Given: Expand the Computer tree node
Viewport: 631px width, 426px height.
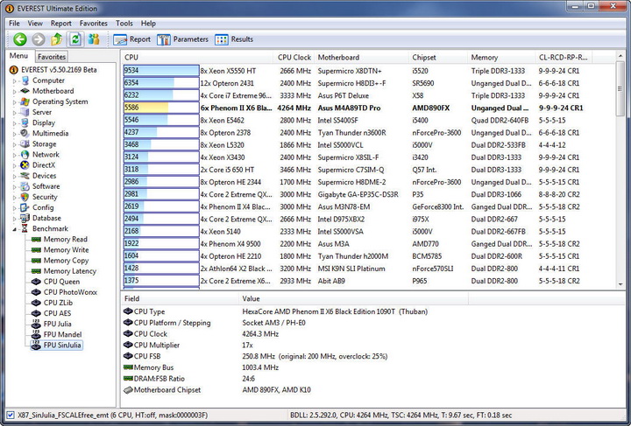Looking at the screenshot, I should [15, 80].
